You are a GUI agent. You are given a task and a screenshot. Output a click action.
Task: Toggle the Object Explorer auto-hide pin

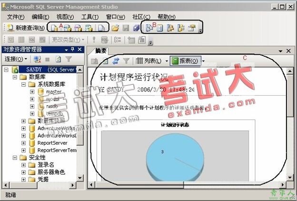(x=72, y=50)
